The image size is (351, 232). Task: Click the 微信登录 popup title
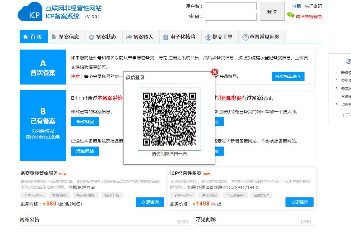(x=135, y=77)
